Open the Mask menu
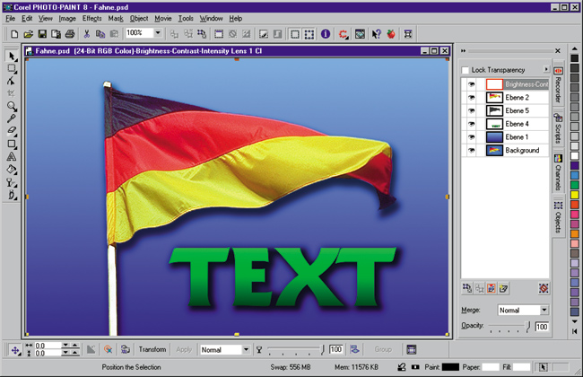The width and height of the screenshot is (583, 377). [116, 18]
